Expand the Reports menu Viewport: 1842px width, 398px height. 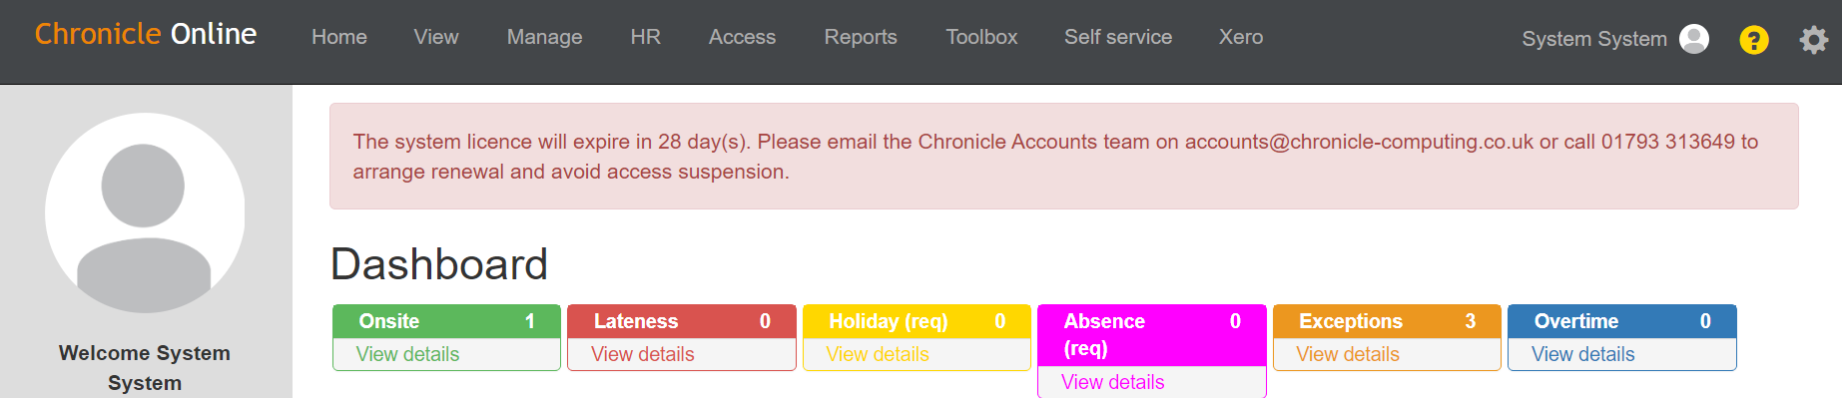[x=861, y=37]
